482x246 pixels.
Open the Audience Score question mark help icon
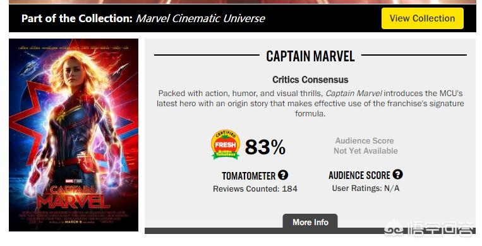pyautogui.click(x=397, y=175)
